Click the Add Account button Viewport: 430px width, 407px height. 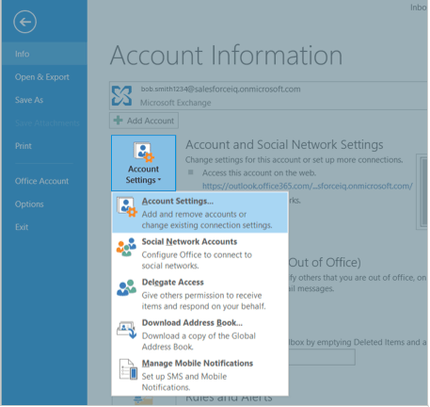coord(144,121)
